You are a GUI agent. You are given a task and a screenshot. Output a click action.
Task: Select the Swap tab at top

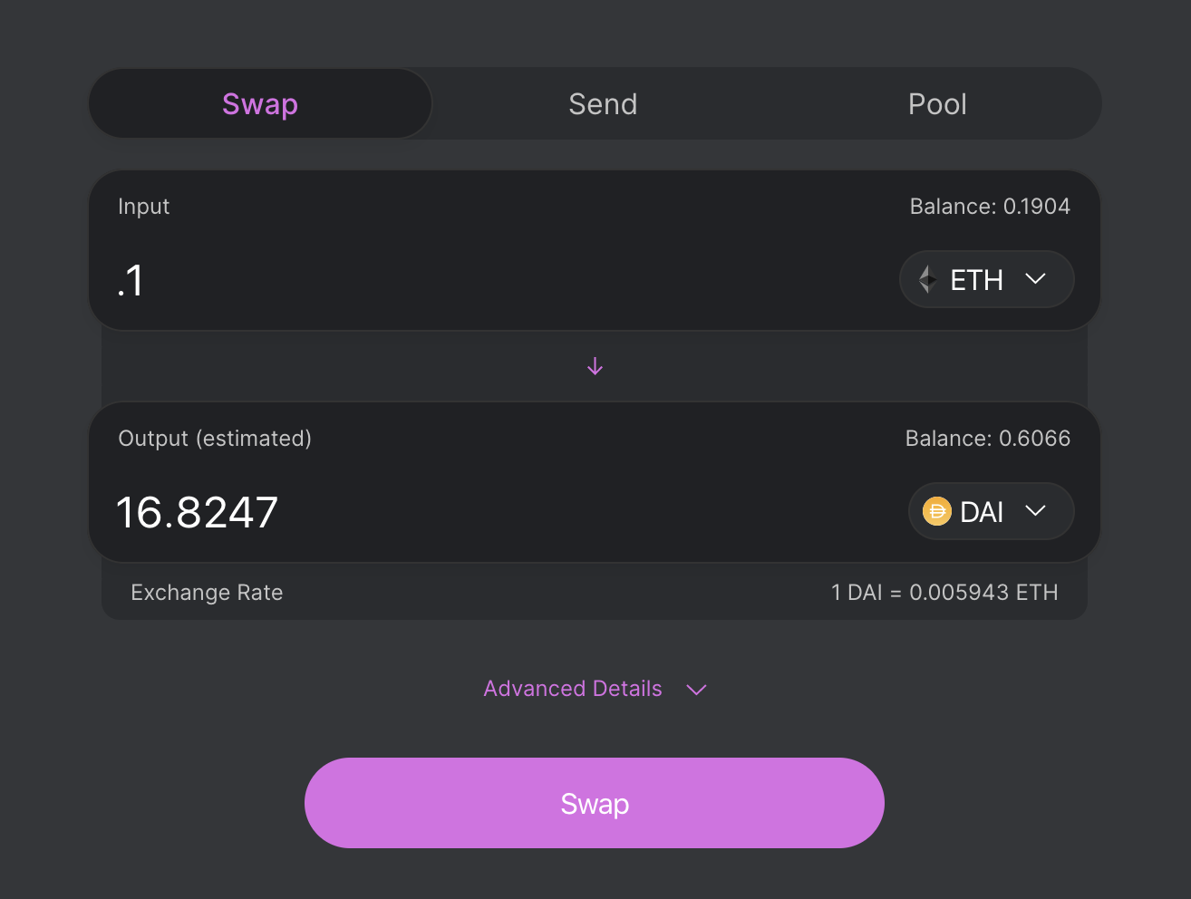click(260, 104)
